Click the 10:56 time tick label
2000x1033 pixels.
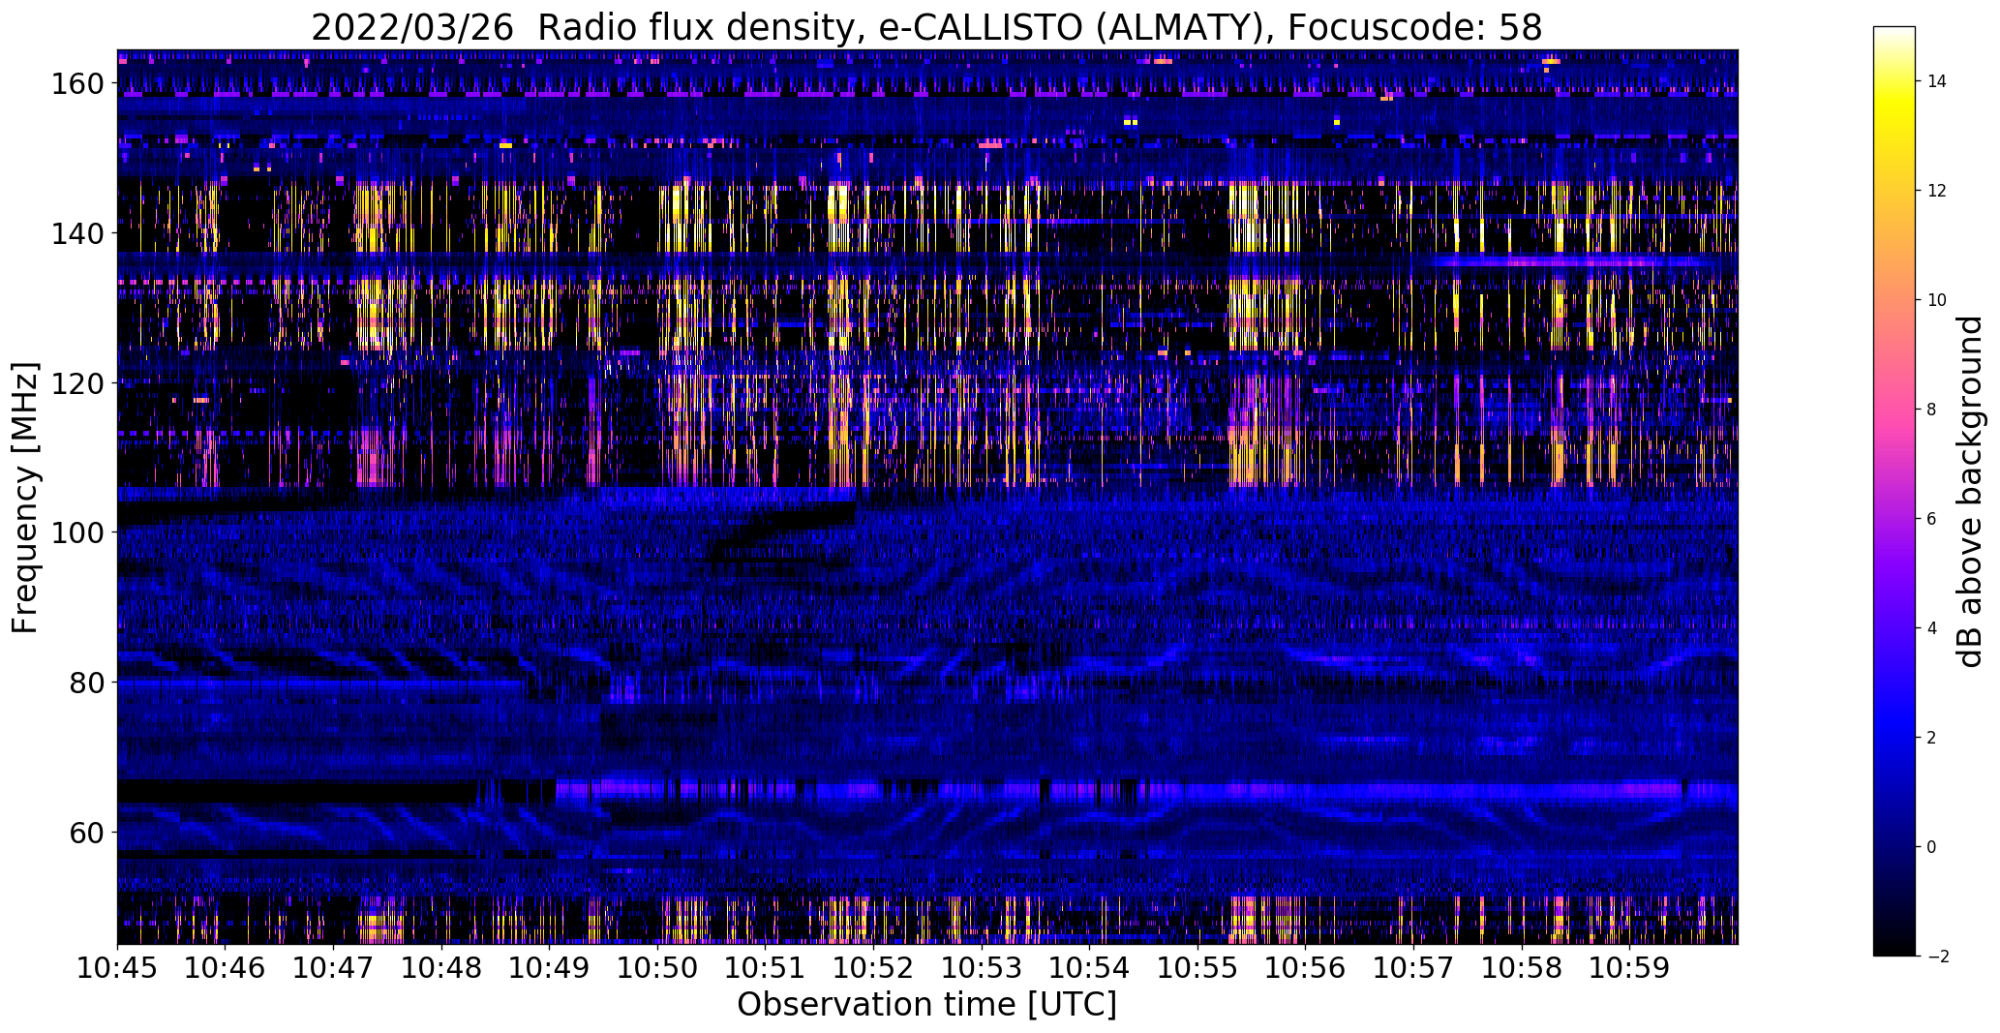(1306, 966)
